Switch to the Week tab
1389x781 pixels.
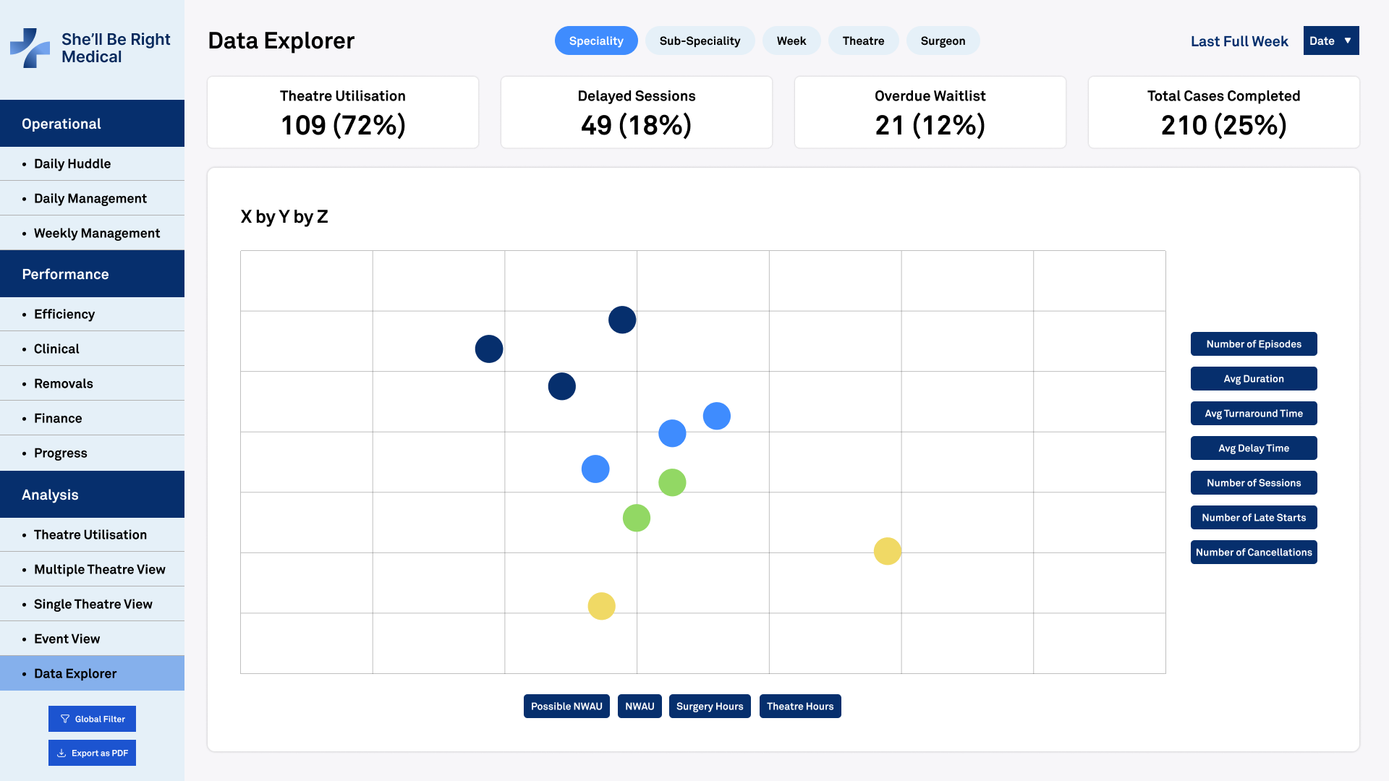click(x=791, y=40)
